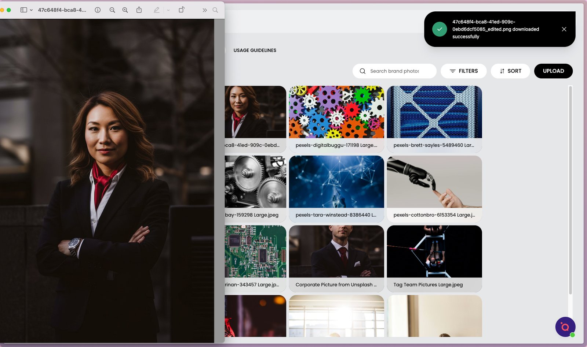Zoom out of the preview image
The width and height of the screenshot is (587, 347).
(x=112, y=10)
